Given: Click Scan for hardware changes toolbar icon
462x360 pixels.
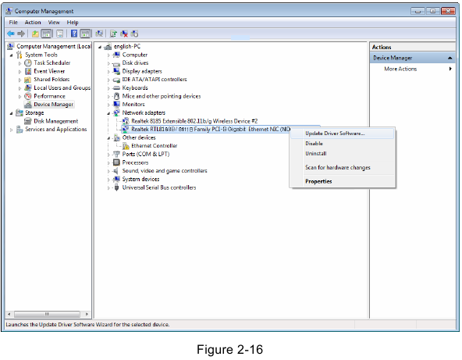Looking at the screenshot, I should (99, 34).
